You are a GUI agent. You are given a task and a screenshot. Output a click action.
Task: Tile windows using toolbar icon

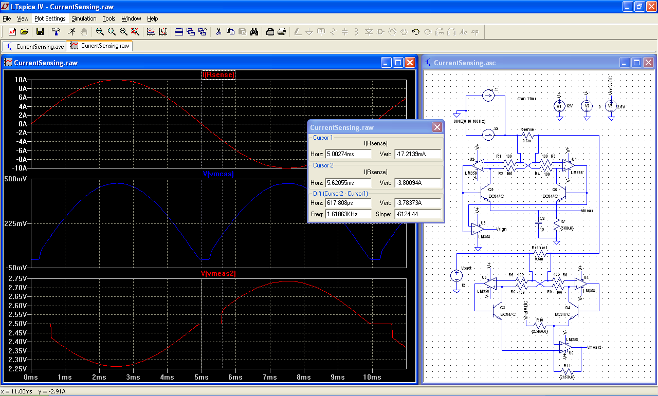point(179,32)
